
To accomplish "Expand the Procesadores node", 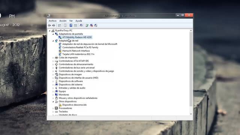I will [x=53, y=108].
